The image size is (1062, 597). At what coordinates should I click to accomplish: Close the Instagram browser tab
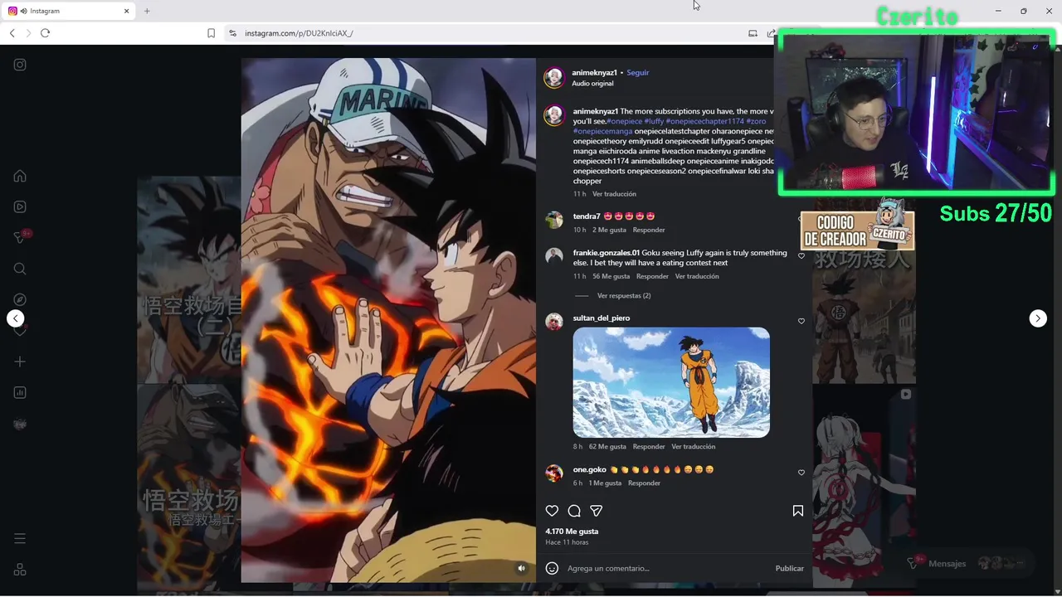127,11
